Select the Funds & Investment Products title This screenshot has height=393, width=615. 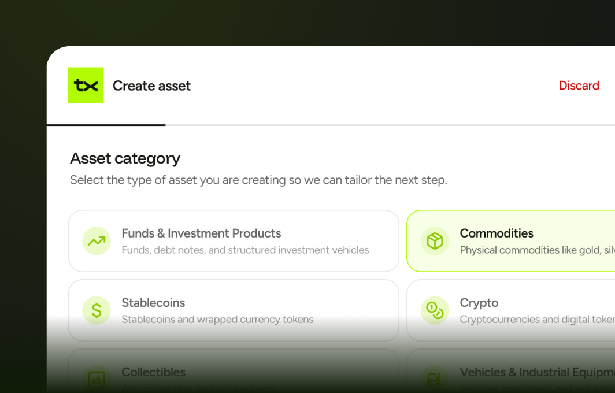201,233
